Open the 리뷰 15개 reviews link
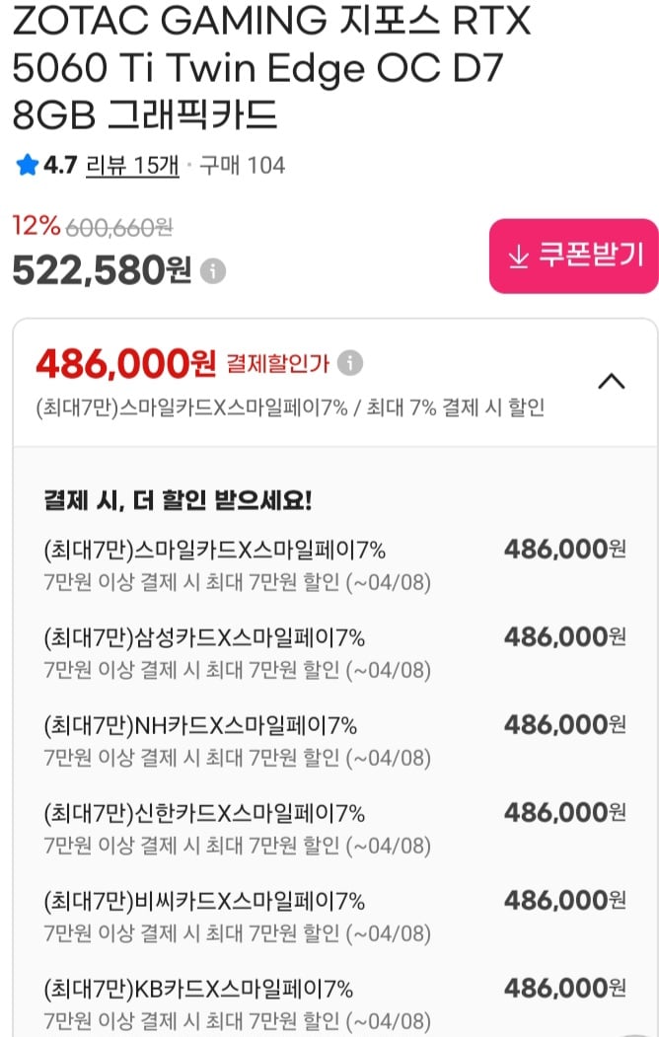 pyautogui.click(x=115, y=166)
